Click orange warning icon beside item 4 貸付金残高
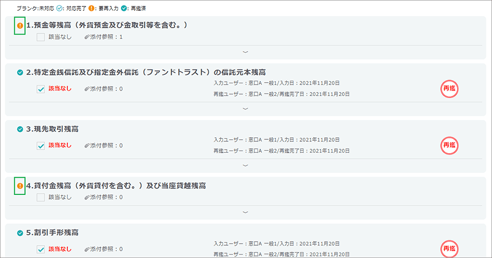This screenshot has height=258, width=492. pyautogui.click(x=20, y=186)
